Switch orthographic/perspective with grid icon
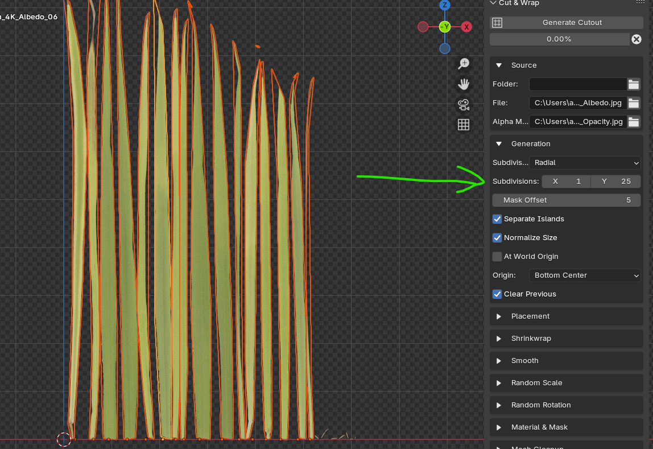The width and height of the screenshot is (653, 449). click(x=464, y=125)
